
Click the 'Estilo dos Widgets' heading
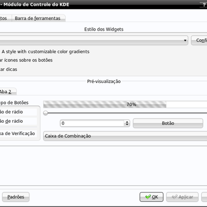pos(104,29)
